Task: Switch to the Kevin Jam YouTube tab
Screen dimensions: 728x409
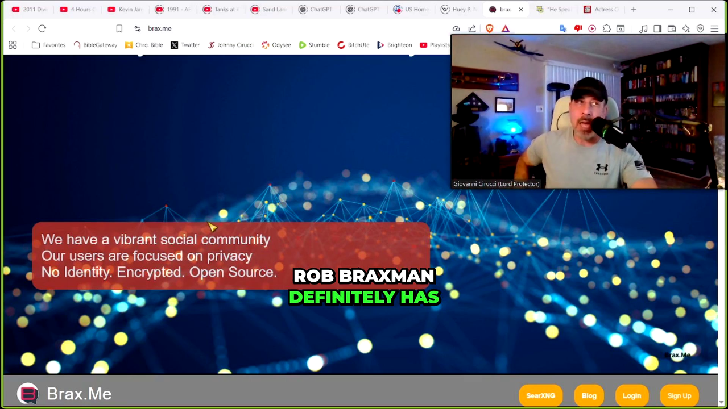Action: pyautogui.click(x=125, y=10)
